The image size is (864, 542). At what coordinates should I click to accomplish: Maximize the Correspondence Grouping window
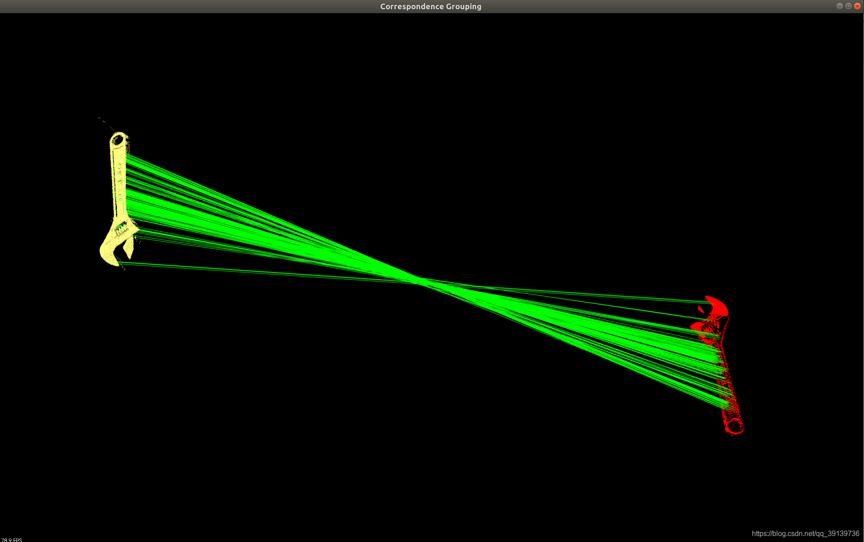848,6
